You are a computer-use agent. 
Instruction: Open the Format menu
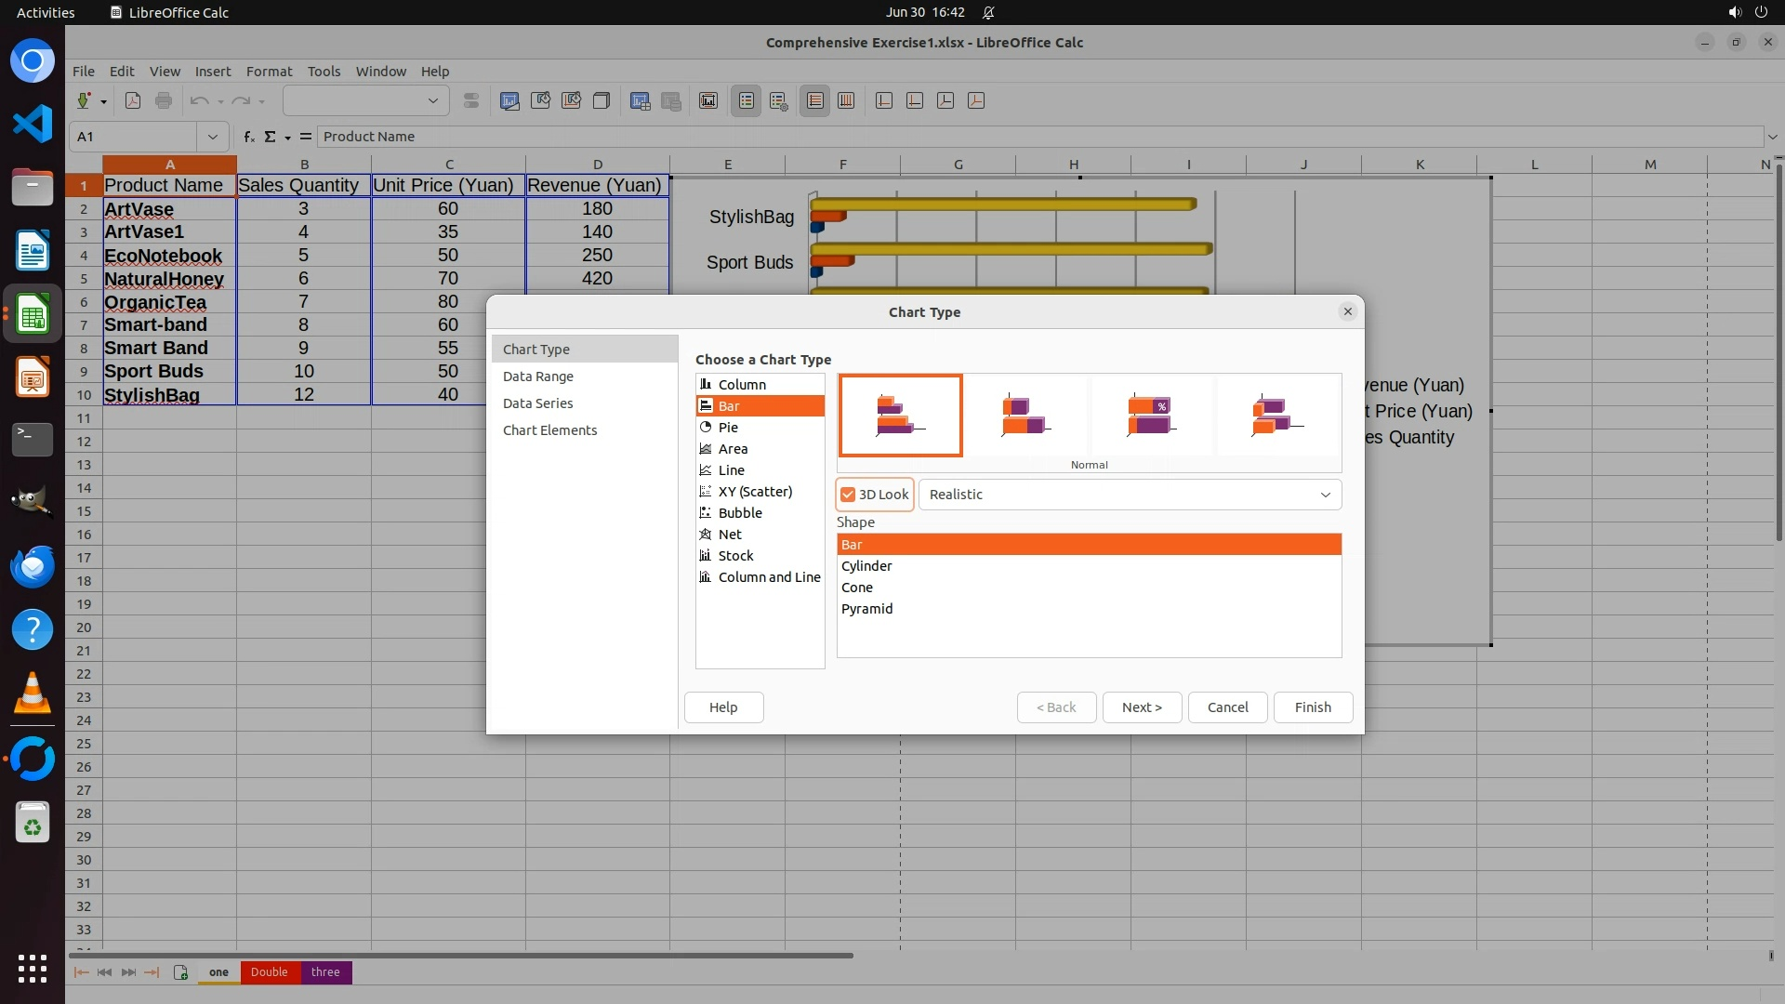click(x=269, y=72)
